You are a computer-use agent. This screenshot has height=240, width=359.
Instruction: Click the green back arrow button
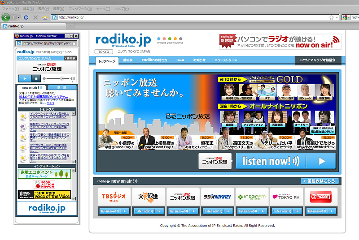6,17
